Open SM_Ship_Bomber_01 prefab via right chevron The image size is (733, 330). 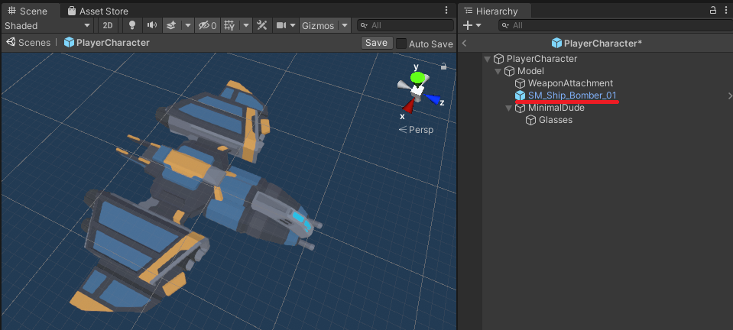729,95
